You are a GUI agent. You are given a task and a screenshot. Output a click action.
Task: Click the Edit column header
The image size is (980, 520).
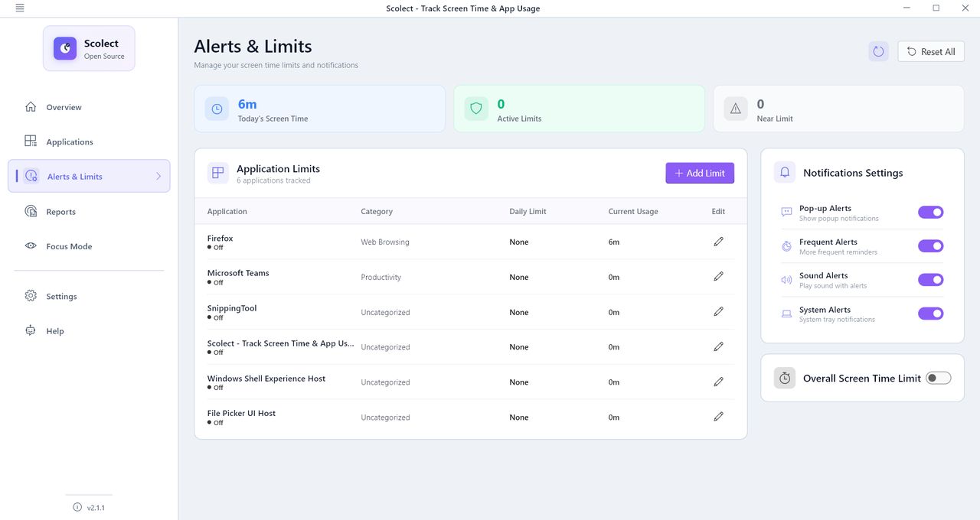(x=718, y=211)
